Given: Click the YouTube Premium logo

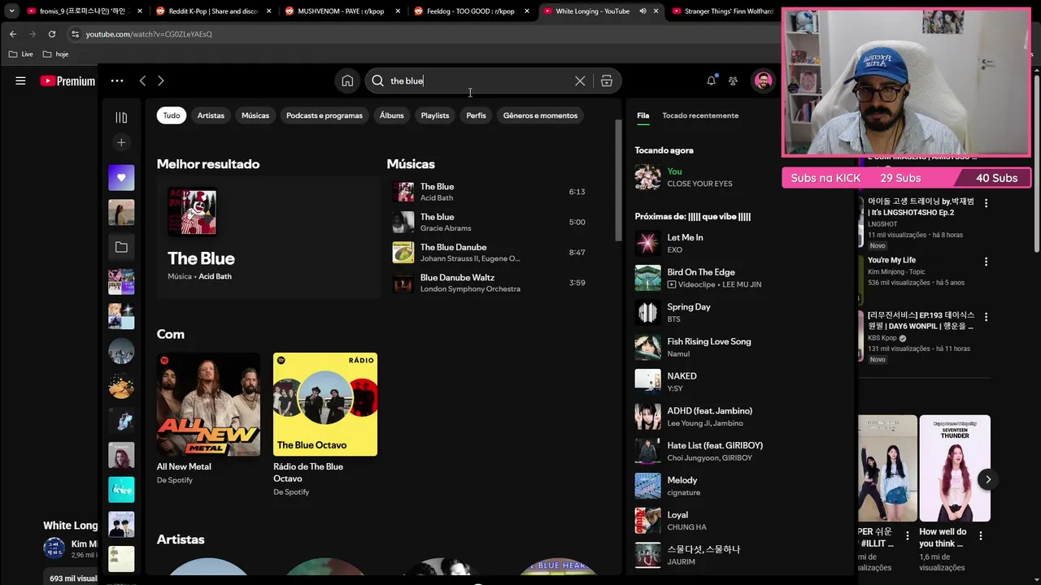Looking at the screenshot, I should 68,80.
